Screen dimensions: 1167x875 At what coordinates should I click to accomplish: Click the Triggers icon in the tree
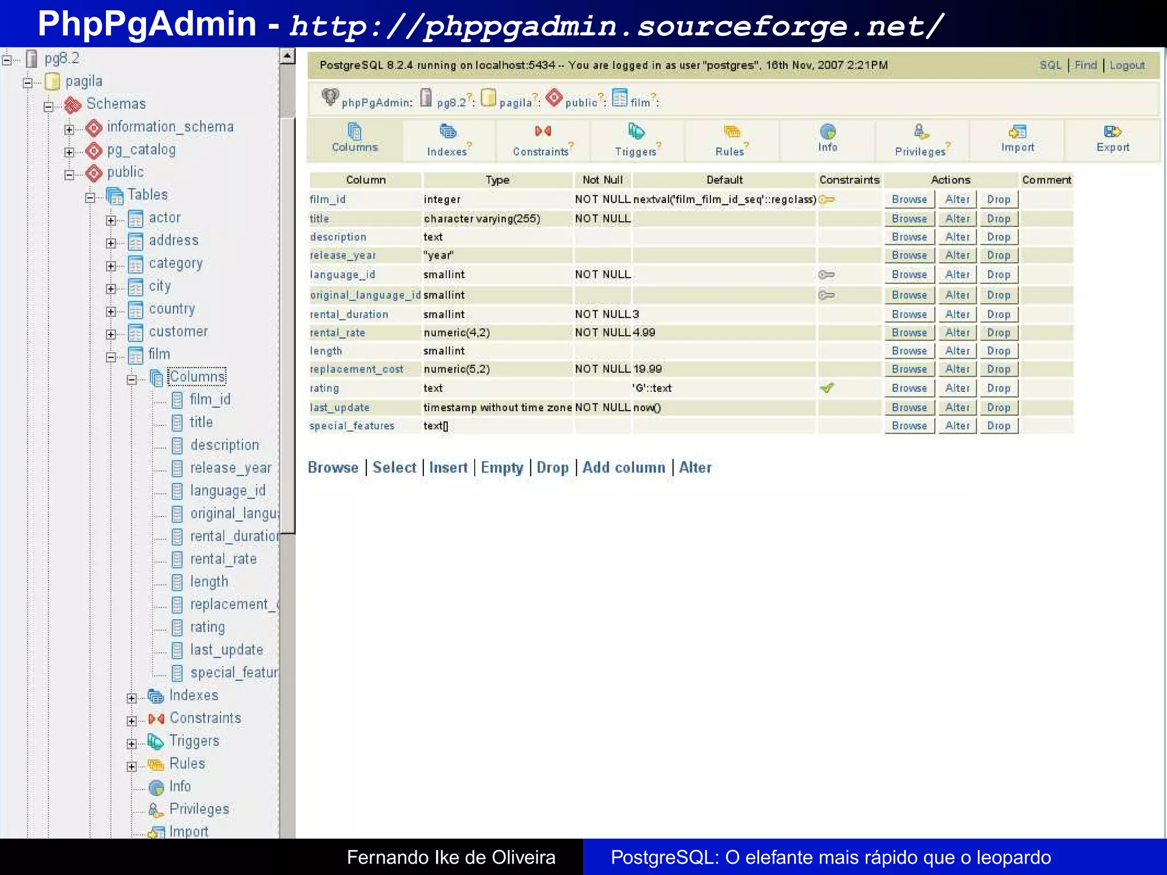pyautogui.click(x=156, y=742)
